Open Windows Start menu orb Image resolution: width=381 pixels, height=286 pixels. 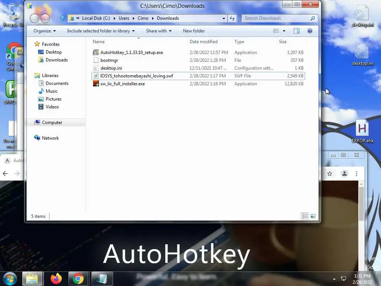point(10,279)
